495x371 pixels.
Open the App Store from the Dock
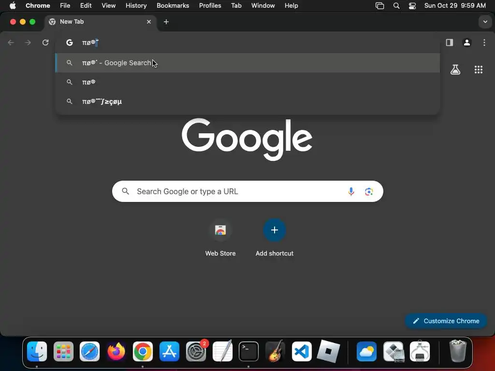coord(169,352)
